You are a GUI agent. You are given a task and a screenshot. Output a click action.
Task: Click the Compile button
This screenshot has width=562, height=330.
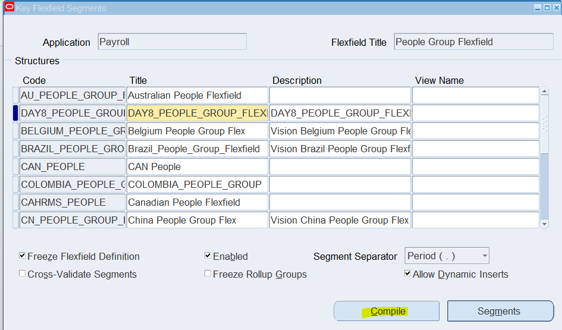coord(387,311)
